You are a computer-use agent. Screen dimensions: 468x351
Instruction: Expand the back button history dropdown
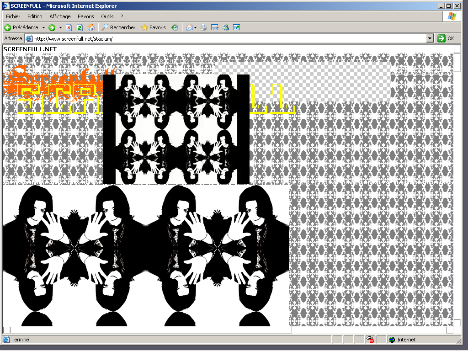pyautogui.click(x=43, y=27)
